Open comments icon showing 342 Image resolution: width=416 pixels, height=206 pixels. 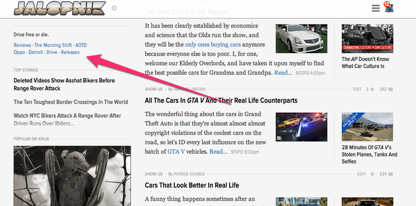pos(391,89)
